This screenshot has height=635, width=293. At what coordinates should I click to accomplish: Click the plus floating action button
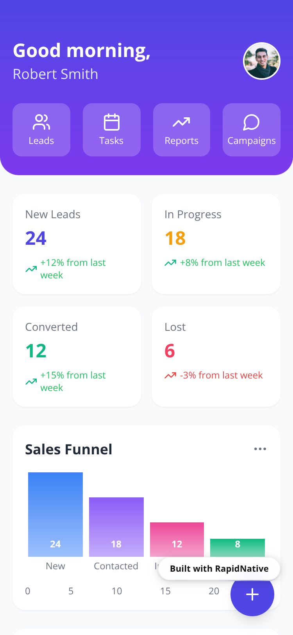pyautogui.click(x=252, y=594)
